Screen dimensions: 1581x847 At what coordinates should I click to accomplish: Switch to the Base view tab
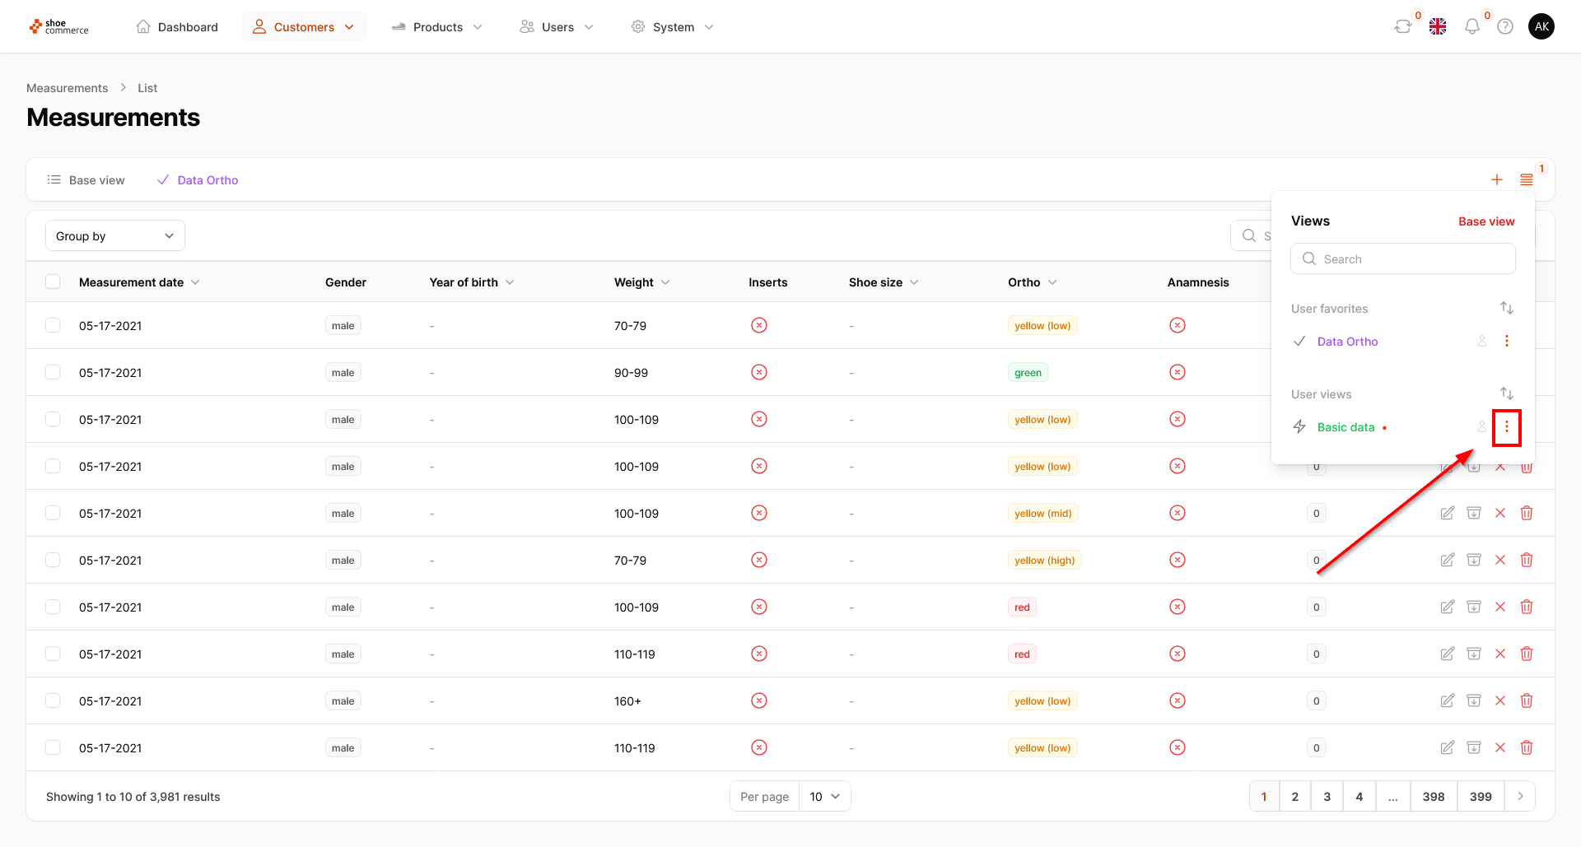[86, 180]
